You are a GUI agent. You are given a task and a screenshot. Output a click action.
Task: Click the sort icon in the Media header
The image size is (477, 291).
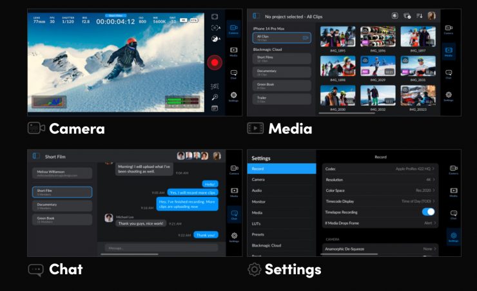(419, 15)
